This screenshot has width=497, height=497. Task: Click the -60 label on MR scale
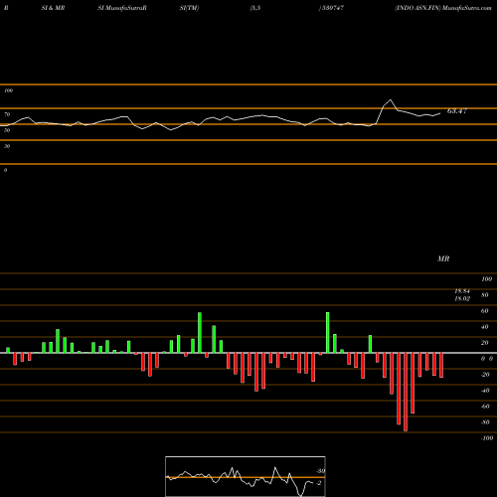tap(485, 407)
